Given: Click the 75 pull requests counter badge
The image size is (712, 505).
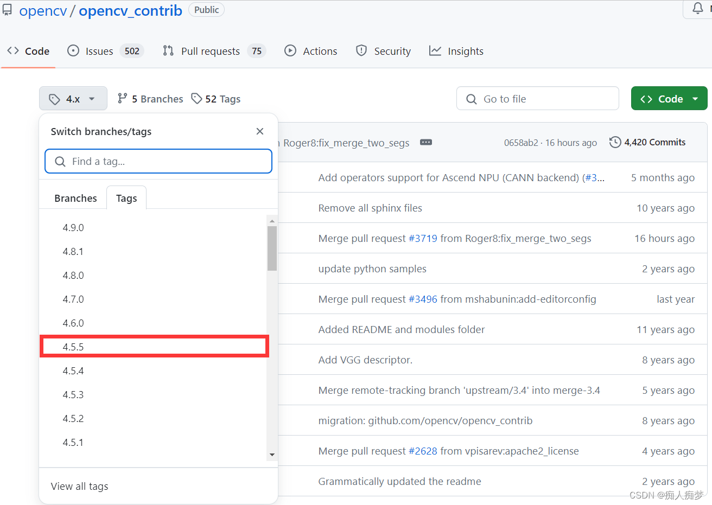Looking at the screenshot, I should pos(257,51).
